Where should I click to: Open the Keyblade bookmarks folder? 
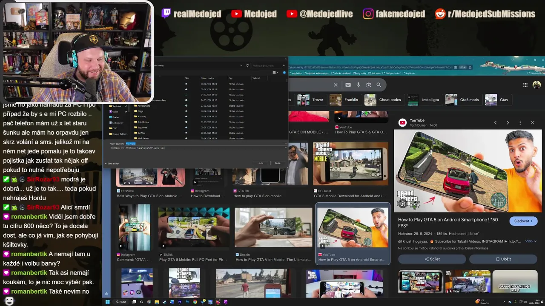(x=408, y=73)
